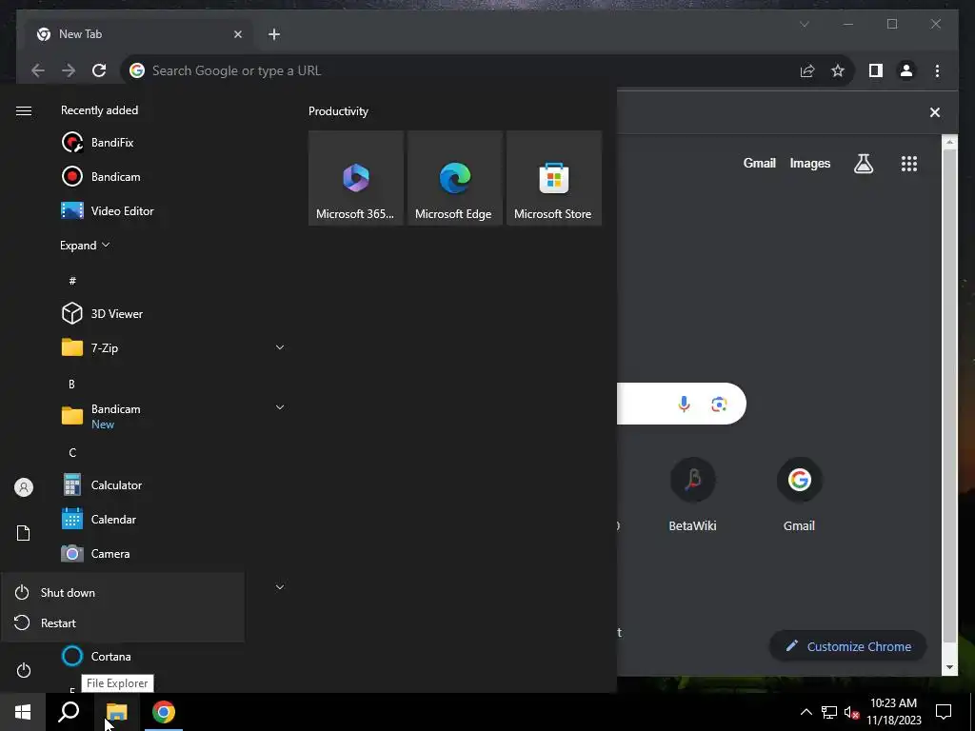Open File Explorer from taskbar
The height and width of the screenshot is (731, 975).
[x=116, y=712]
